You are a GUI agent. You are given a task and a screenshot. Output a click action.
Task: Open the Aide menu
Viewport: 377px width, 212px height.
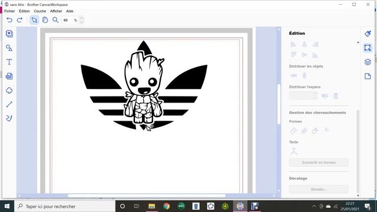tap(70, 11)
